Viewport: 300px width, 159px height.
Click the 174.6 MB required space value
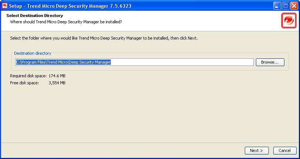tap(57, 76)
